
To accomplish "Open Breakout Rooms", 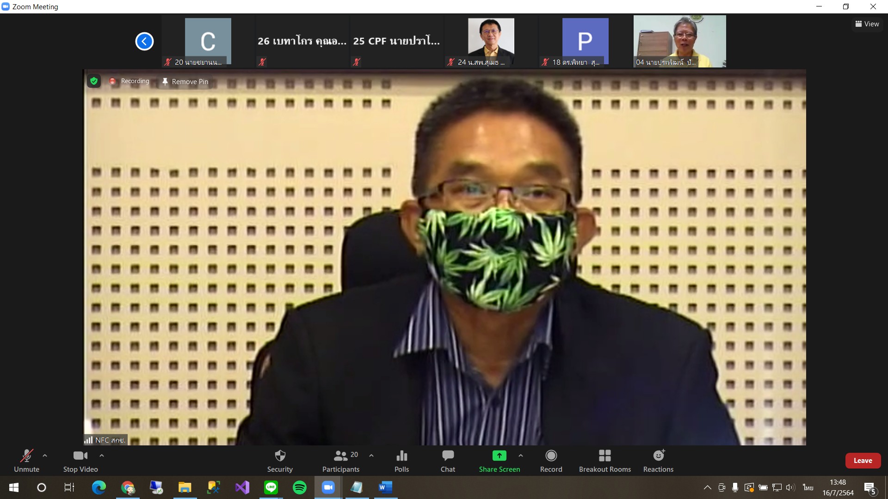I will (x=604, y=461).
